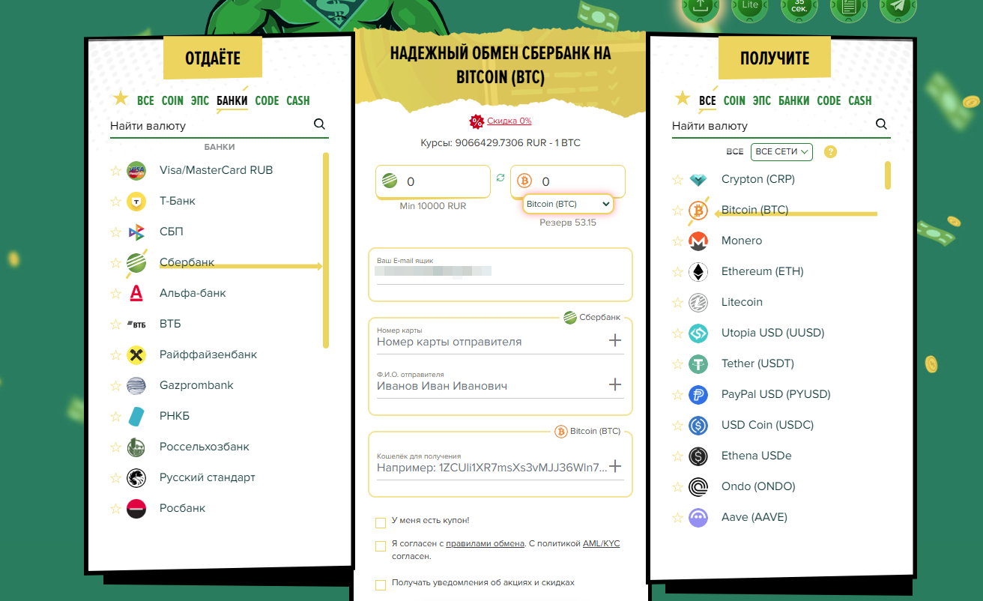Click the upload/share round icon in header
This screenshot has height=601, width=983.
[701, 6]
